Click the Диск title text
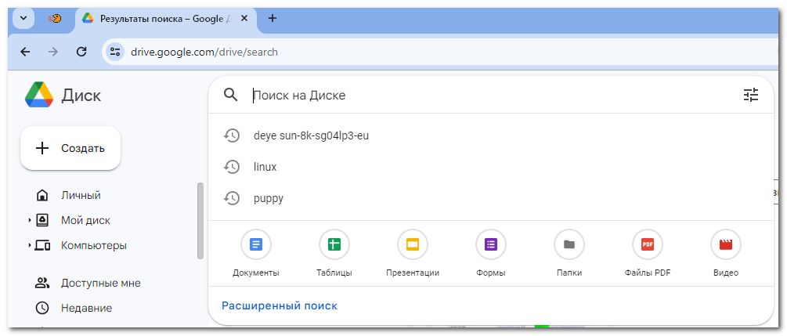Screen dimensions: 787x336 pos(81,95)
